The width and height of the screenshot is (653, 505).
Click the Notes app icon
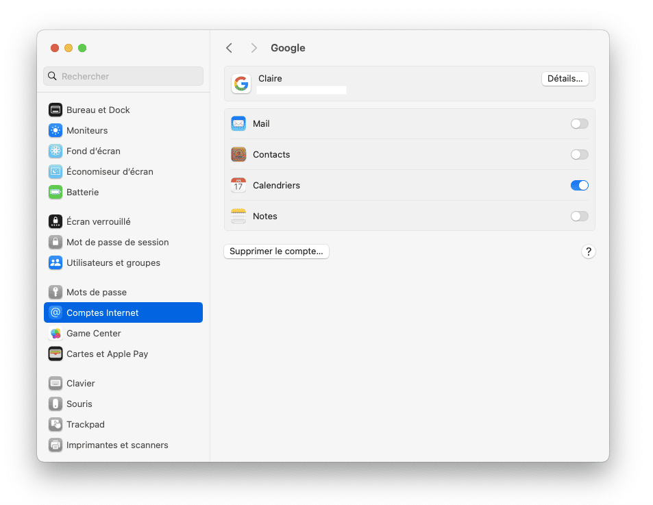(238, 216)
